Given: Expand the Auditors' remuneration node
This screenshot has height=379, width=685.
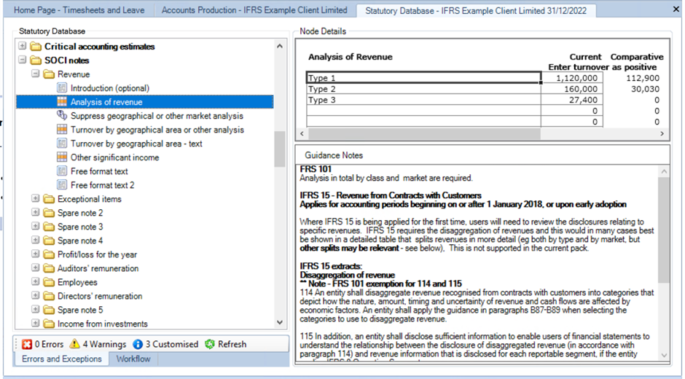Looking at the screenshot, I should point(36,267).
